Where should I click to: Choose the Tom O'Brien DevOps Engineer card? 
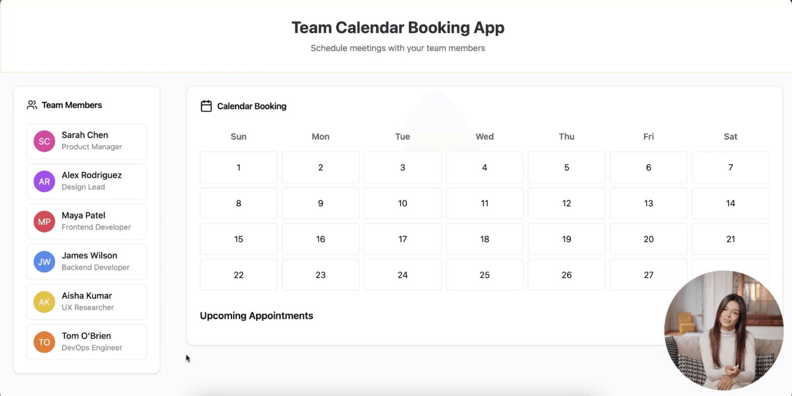[86, 342]
